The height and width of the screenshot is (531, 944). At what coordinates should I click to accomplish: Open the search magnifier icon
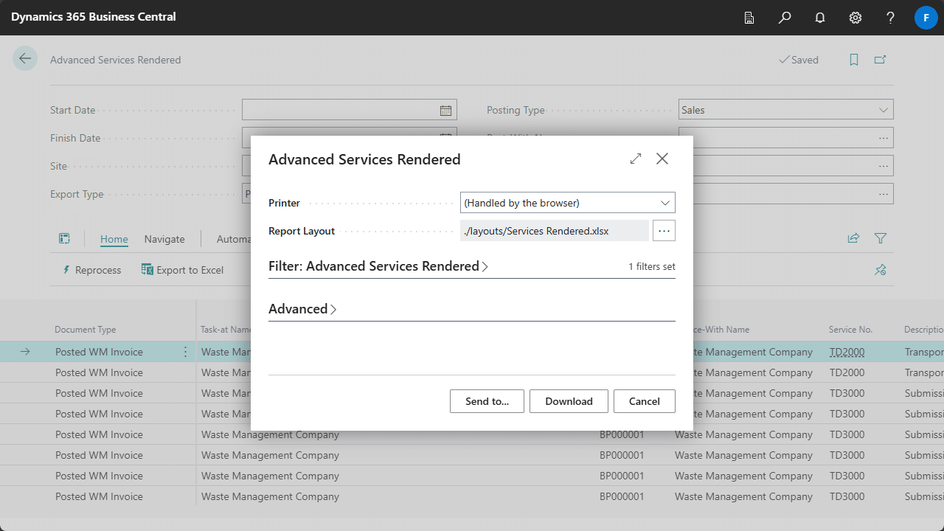pyautogui.click(x=785, y=18)
